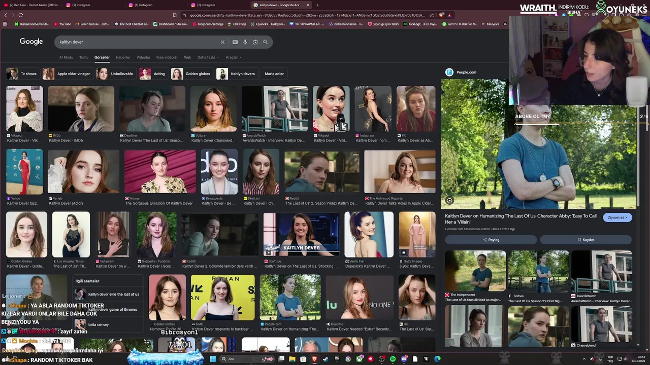Open Brave Shields icon in address bar
Screen dimensions: 650x365
click(x=441, y=15)
